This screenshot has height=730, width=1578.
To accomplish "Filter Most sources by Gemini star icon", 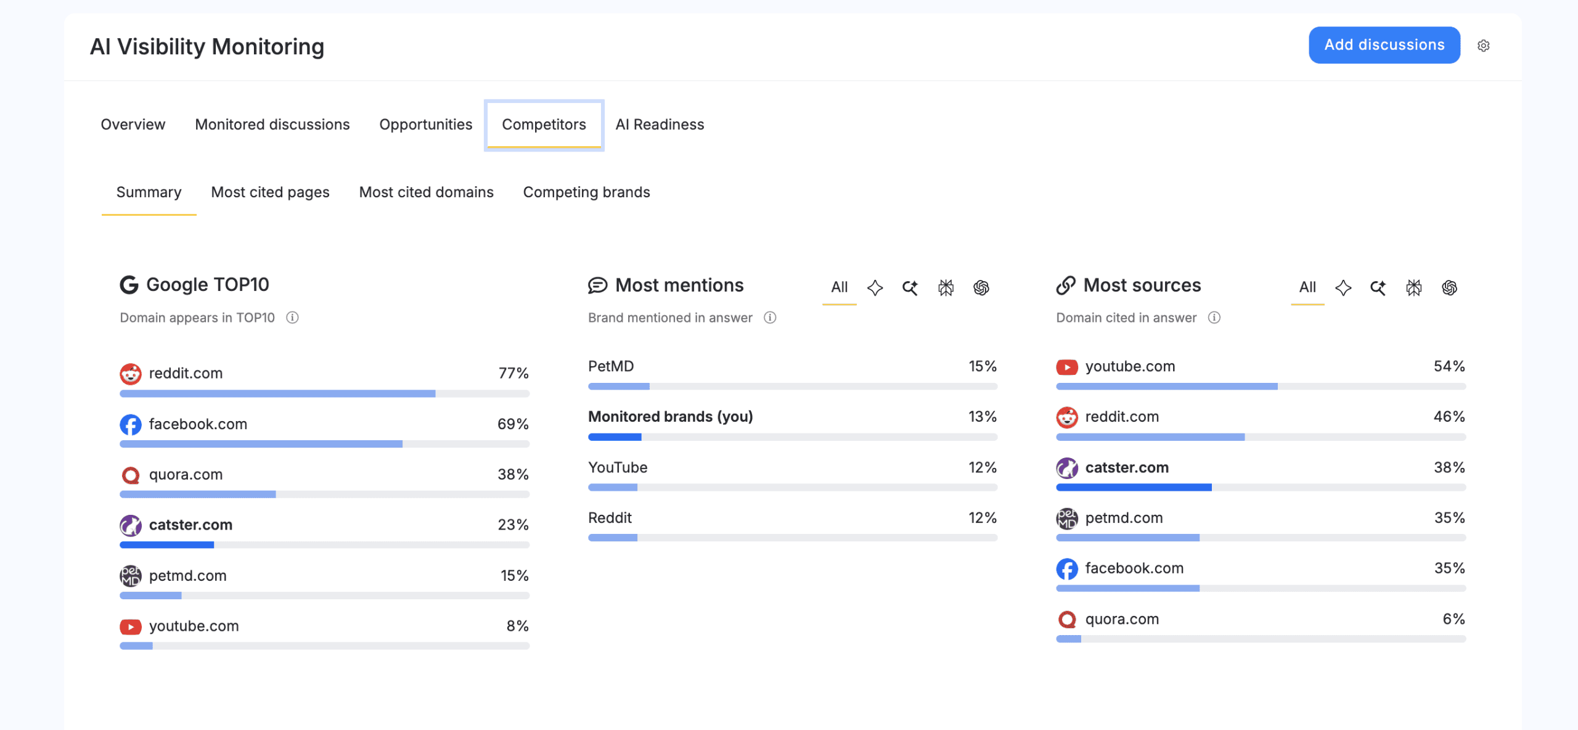I will point(1343,288).
